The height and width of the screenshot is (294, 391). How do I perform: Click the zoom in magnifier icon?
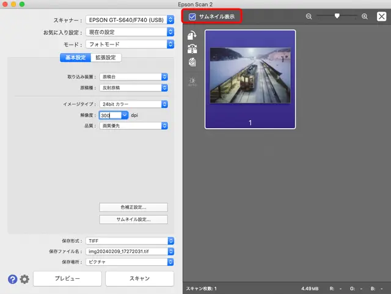click(x=365, y=16)
